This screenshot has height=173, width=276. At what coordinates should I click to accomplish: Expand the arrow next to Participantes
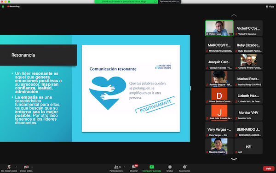point(125,167)
